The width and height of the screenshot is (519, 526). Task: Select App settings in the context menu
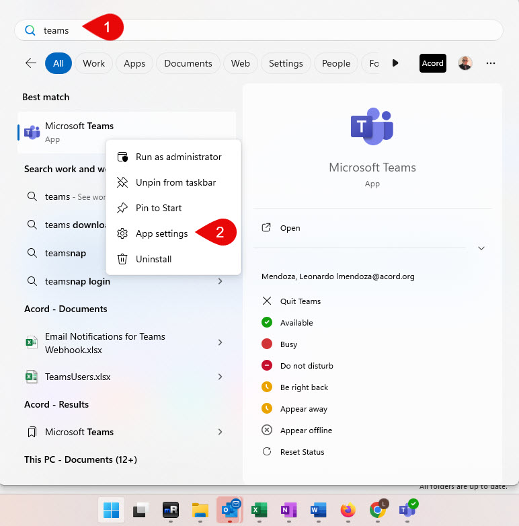coord(161,233)
